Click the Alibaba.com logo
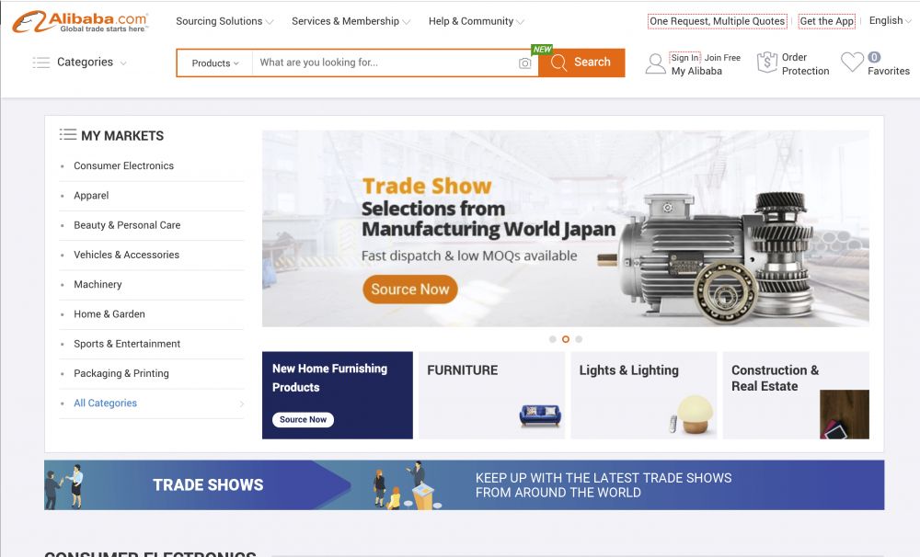Screen dimensions: 920x557 (x=80, y=22)
